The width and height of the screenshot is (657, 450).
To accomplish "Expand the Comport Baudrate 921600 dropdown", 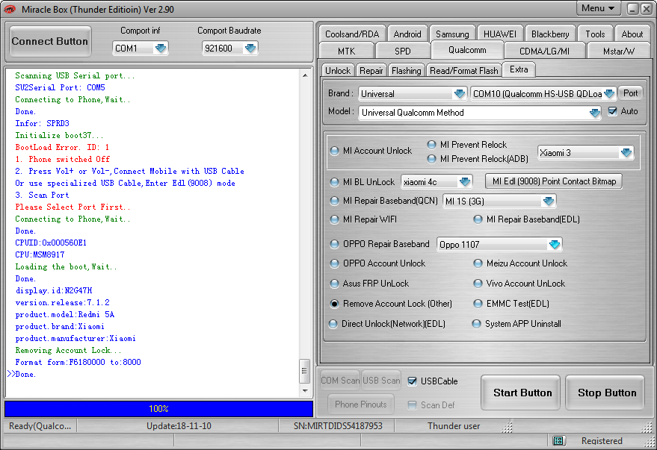I will coord(250,48).
